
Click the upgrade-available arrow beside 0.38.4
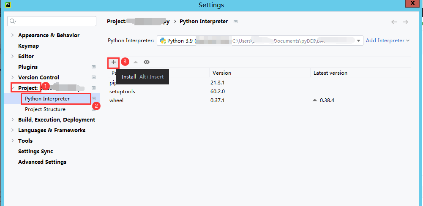(x=314, y=100)
